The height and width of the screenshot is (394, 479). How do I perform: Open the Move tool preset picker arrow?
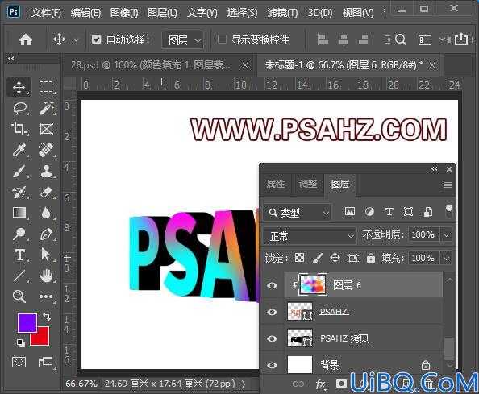point(76,40)
